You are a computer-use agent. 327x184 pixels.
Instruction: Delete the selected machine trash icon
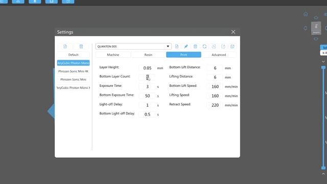[81, 47]
